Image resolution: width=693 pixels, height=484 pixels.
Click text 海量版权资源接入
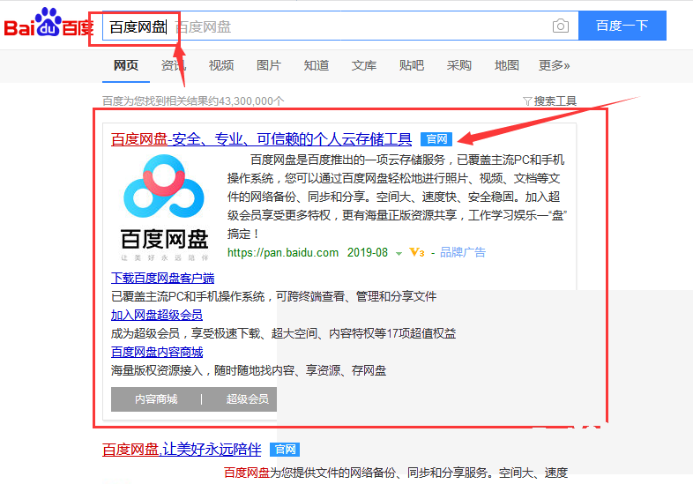(157, 370)
